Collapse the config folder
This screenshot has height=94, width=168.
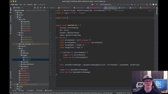pyautogui.click(x=17, y=19)
